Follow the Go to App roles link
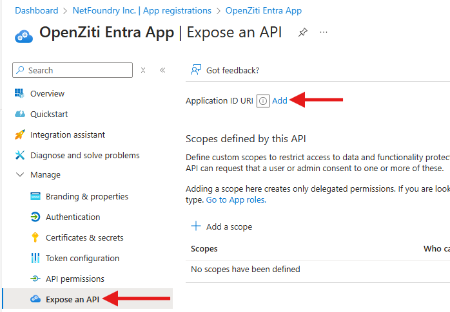 coord(236,200)
